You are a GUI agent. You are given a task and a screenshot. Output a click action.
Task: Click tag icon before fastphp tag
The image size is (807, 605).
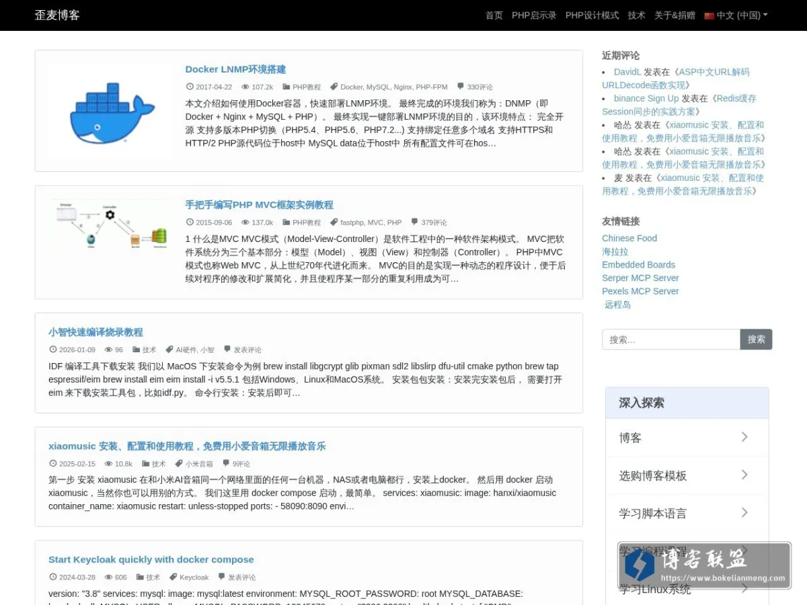[x=334, y=223]
